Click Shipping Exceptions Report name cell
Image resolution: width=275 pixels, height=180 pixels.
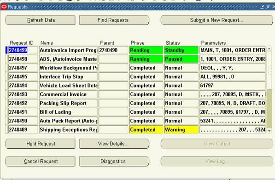coord(68,130)
